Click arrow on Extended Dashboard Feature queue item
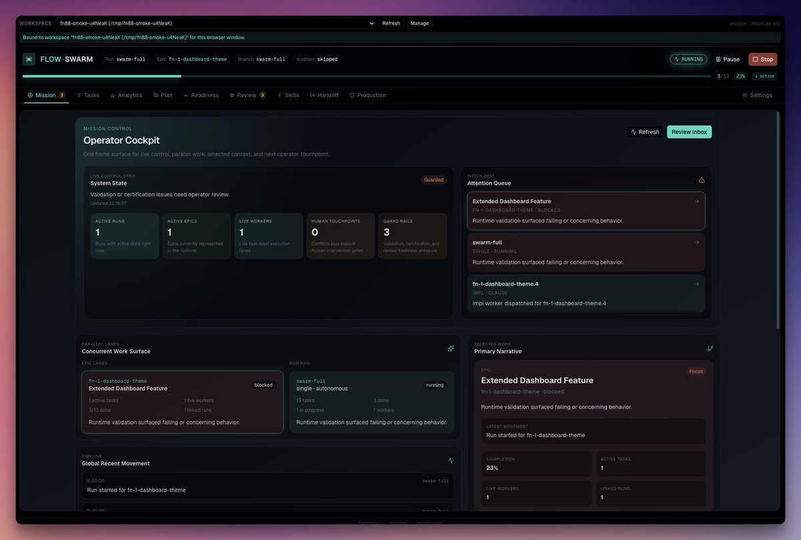801x540 pixels. [x=697, y=201]
